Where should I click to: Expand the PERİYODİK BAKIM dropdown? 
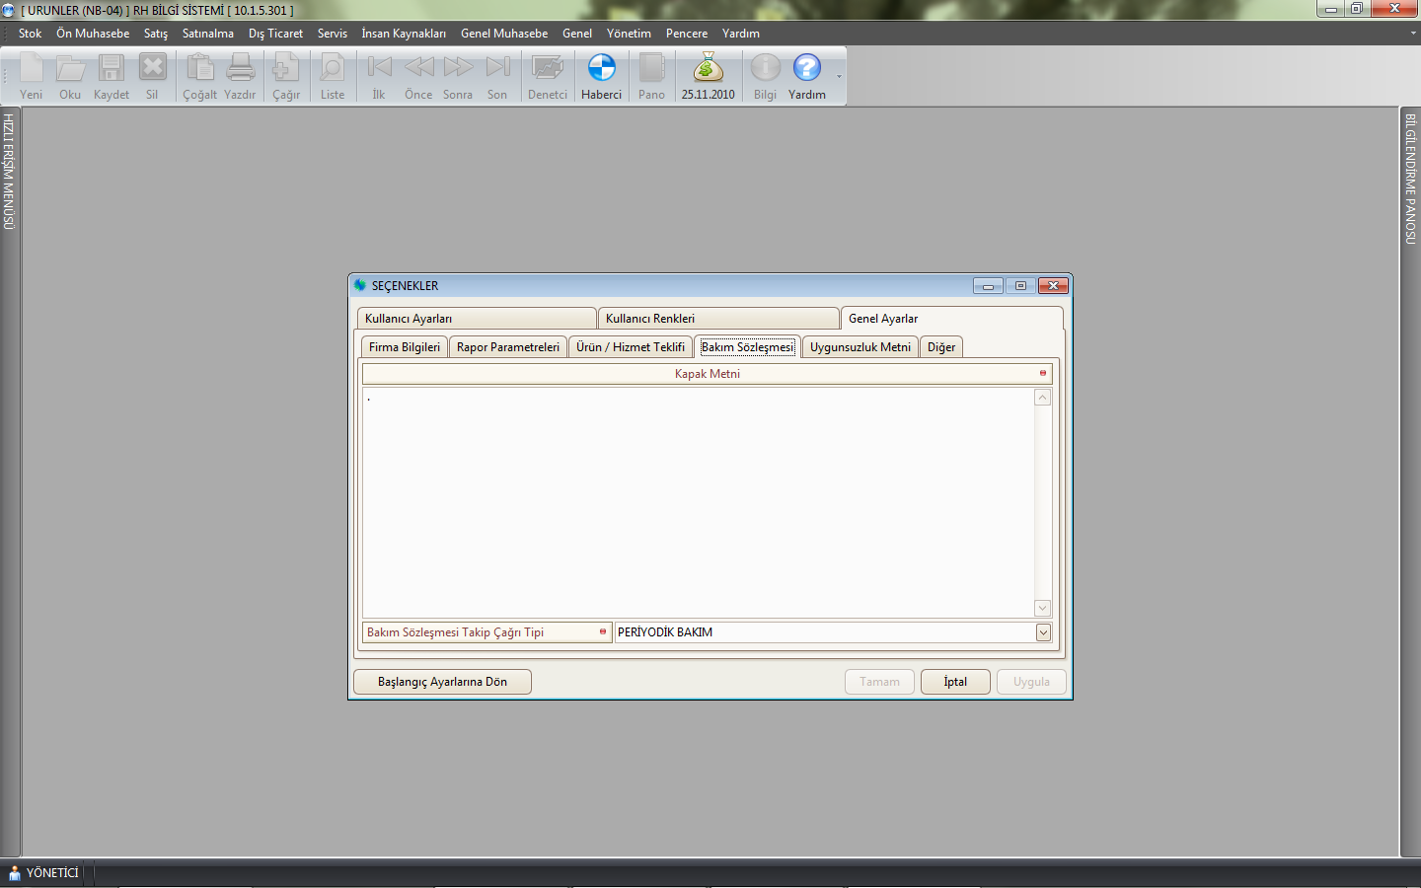[1043, 632]
